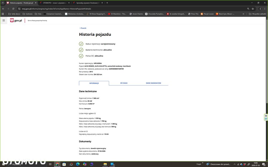Click the zoom magnifier in address bar
Viewport: 268px width, 167px height.
[x=248, y=9]
